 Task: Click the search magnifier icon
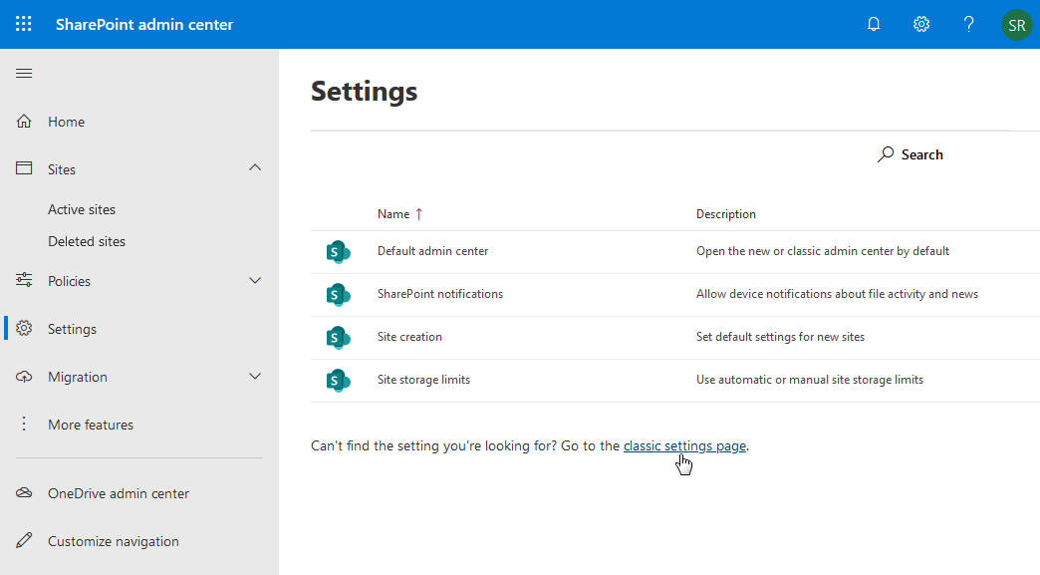tap(886, 154)
